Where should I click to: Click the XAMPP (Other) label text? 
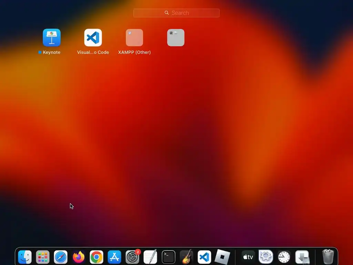[134, 52]
